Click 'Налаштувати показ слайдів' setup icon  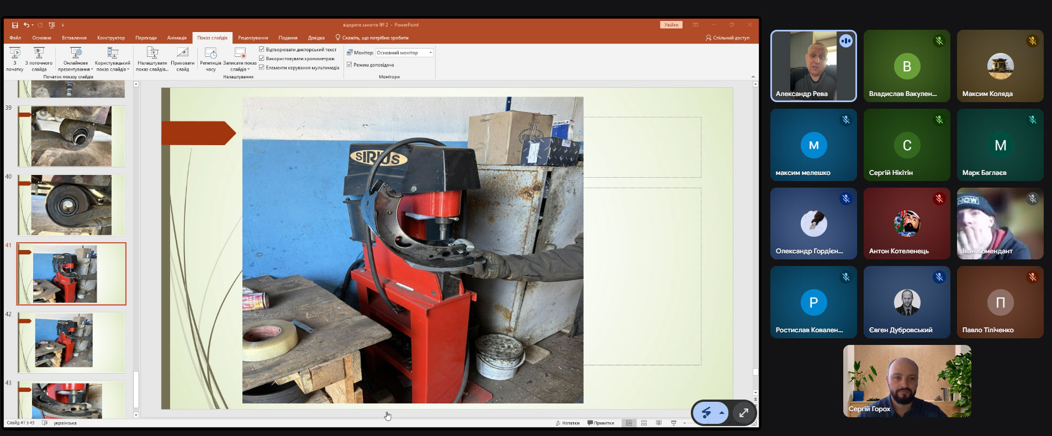(152, 54)
